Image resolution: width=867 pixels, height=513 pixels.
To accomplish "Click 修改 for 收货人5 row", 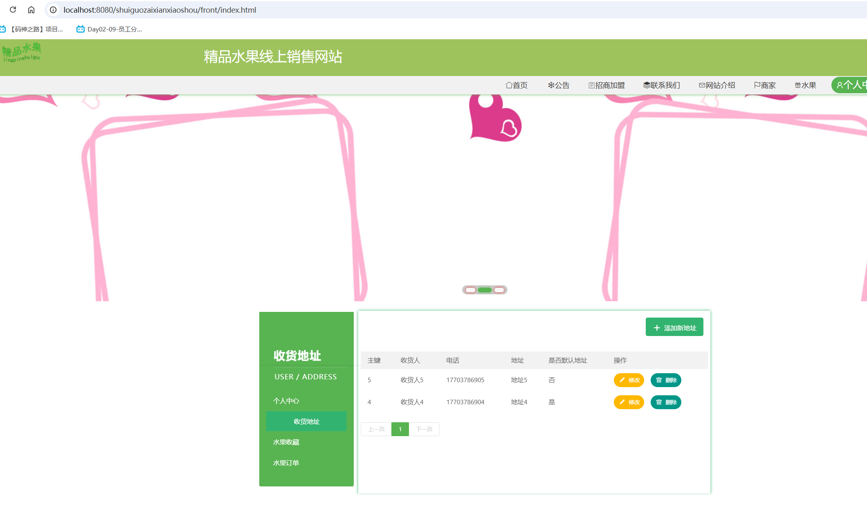I will click(629, 380).
